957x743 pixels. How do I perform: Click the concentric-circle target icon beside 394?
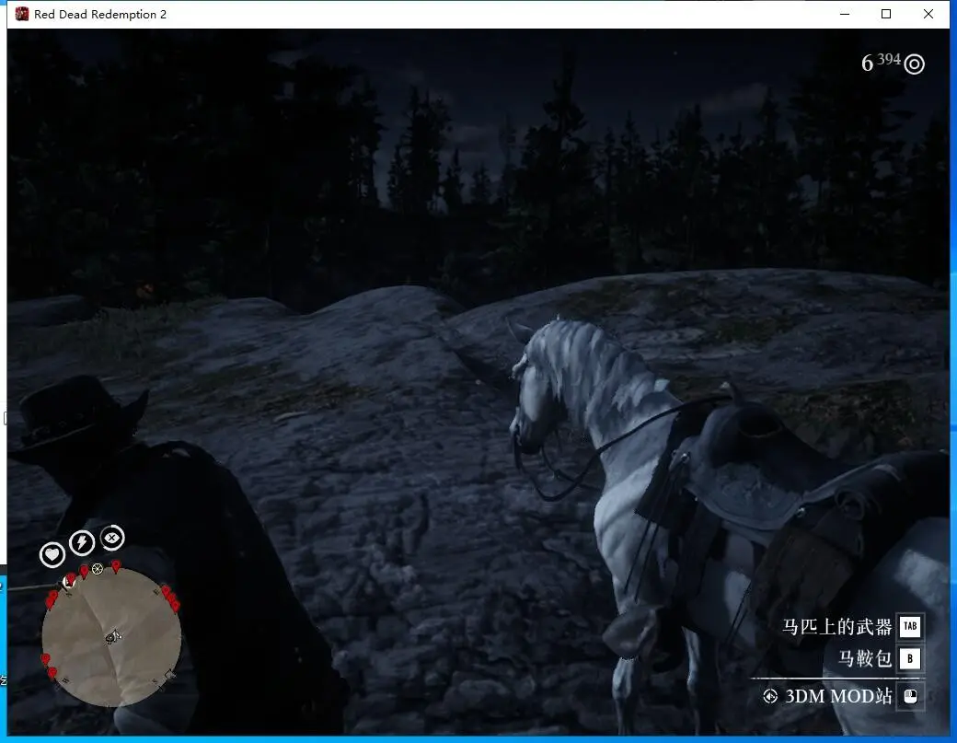tap(914, 64)
